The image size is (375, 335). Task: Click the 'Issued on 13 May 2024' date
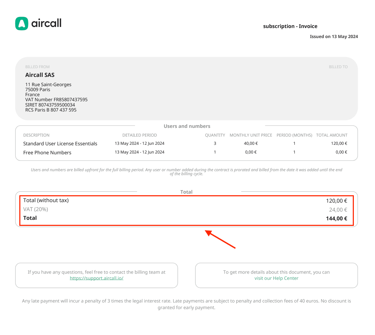click(334, 36)
